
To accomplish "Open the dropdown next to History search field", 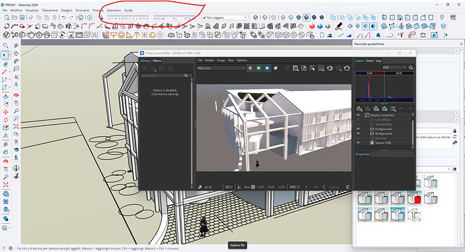I will click(191, 75).
